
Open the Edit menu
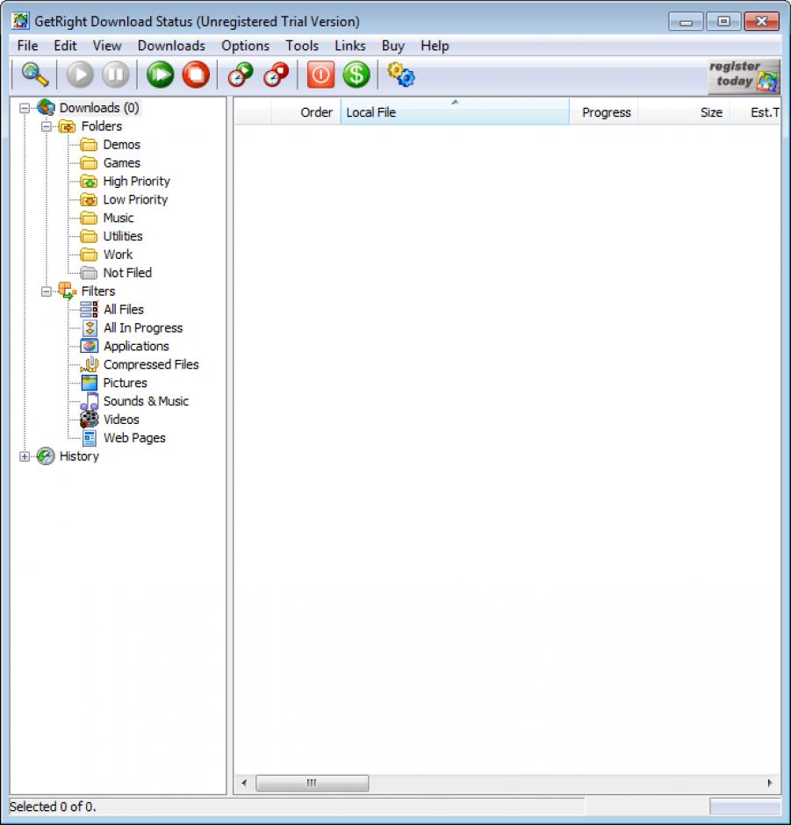tap(65, 46)
